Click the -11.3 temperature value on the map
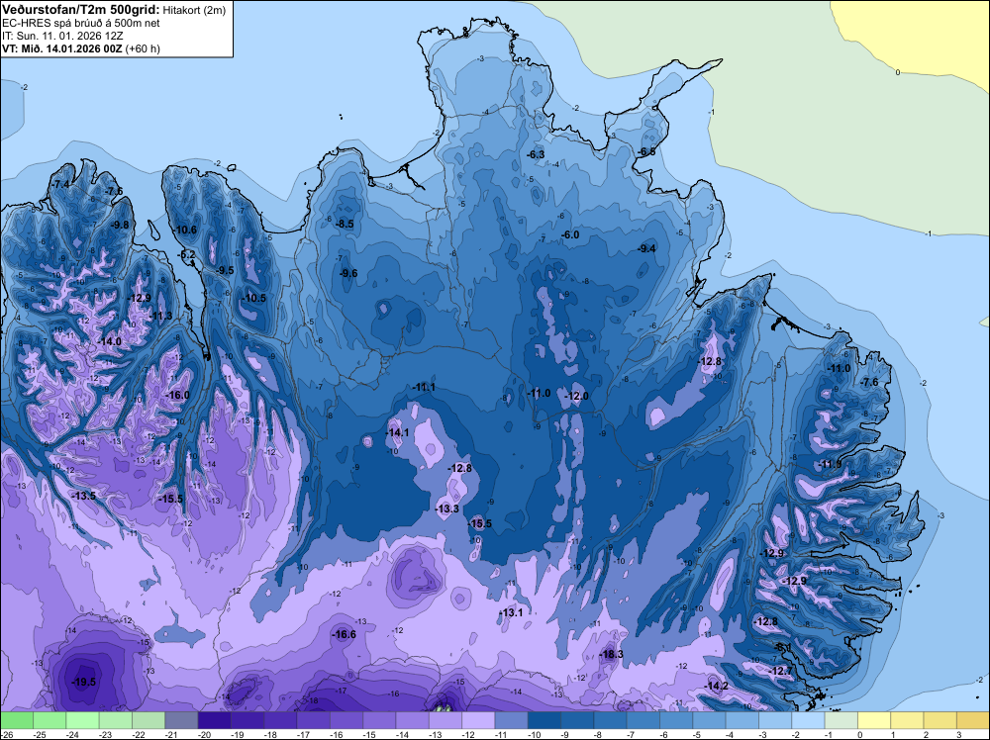990x740 pixels. 160,316
